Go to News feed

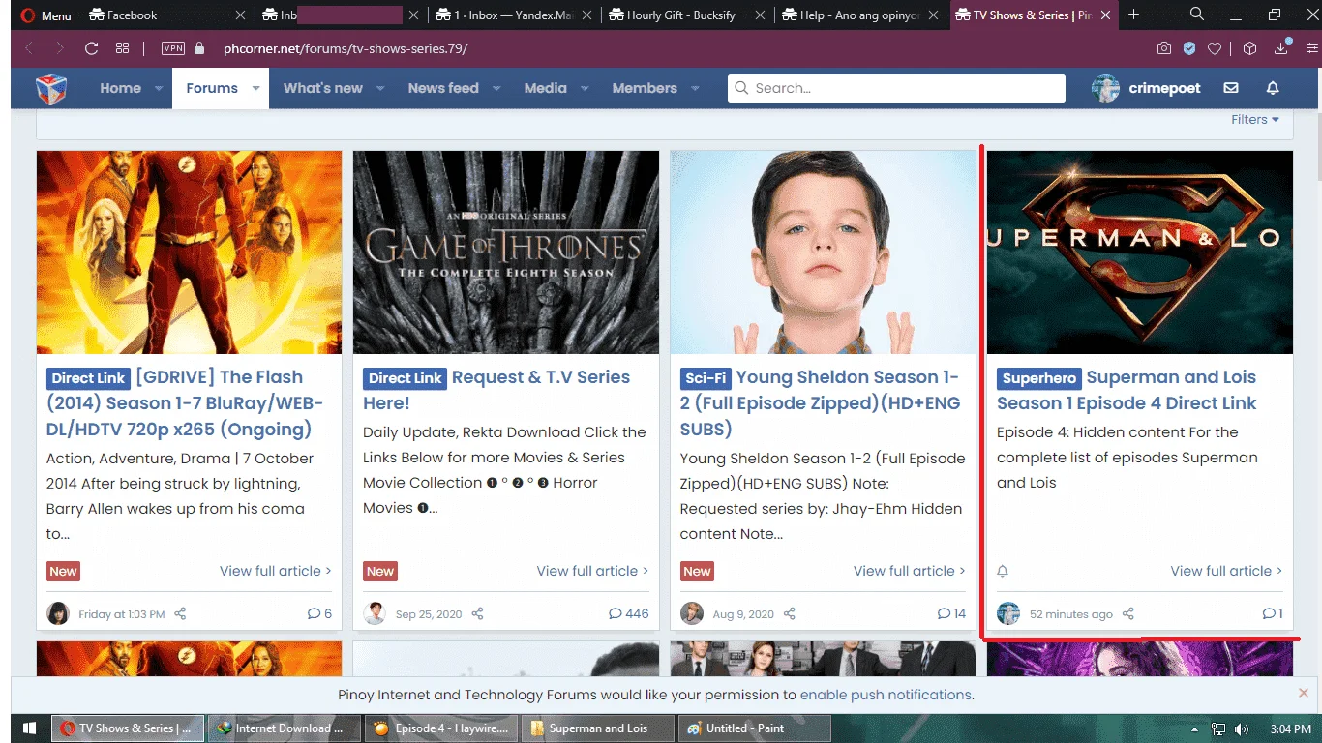pyautogui.click(x=443, y=88)
